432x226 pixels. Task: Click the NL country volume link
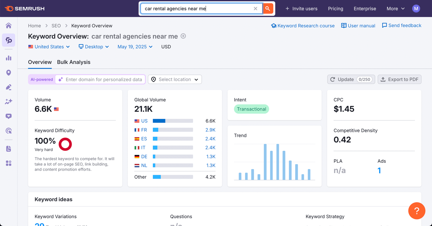(x=144, y=165)
